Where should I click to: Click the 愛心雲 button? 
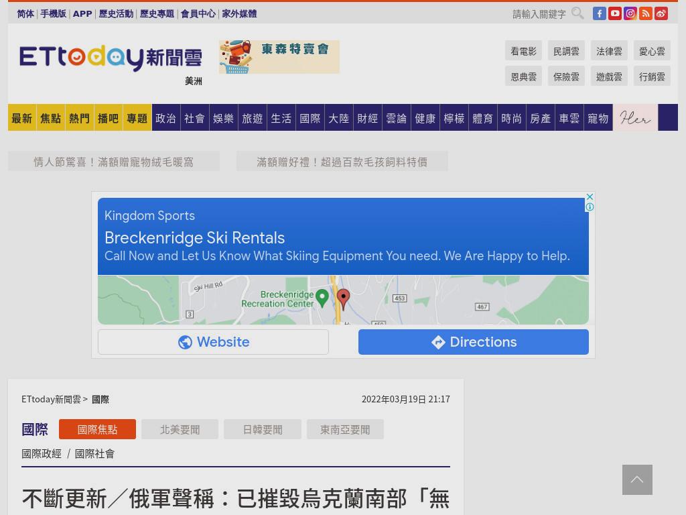coord(652,51)
